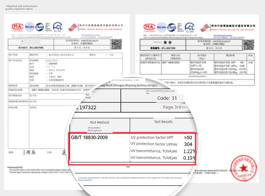Click the CNAS logo on right report

[172, 27]
